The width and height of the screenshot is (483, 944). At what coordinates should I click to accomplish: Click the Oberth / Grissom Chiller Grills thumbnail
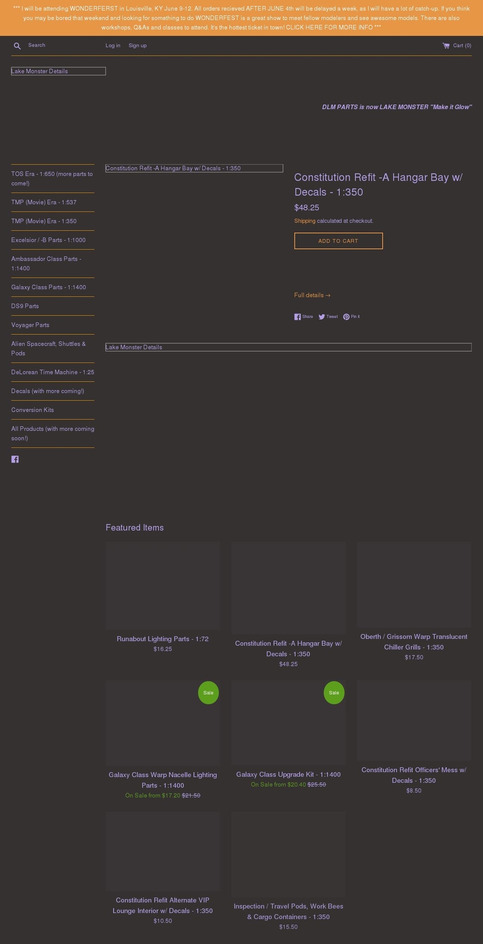point(414,585)
